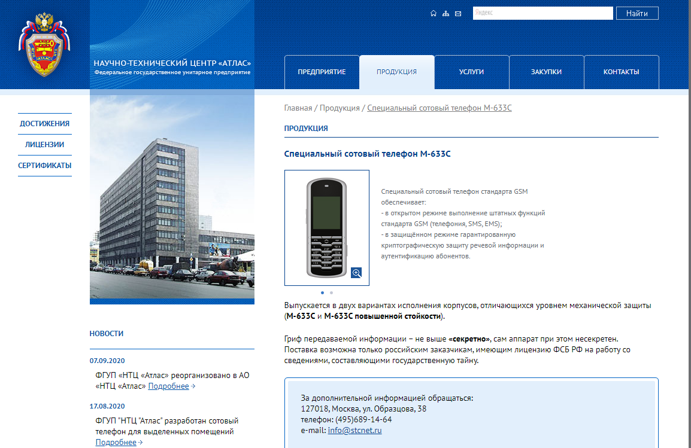Go to ДОСТИЖЕНИЯ in the sidebar
691x448 pixels.
(x=44, y=124)
